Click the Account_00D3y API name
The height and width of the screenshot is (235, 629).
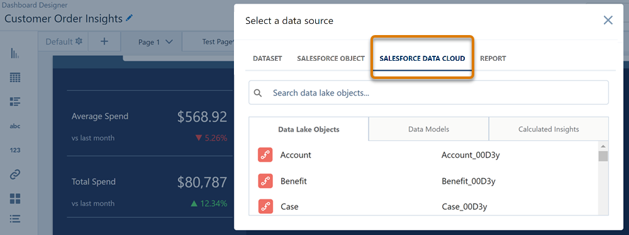pos(470,155)
